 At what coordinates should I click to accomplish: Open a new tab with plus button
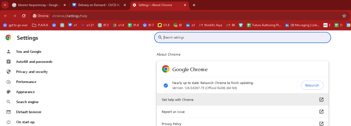pos(194,5)
